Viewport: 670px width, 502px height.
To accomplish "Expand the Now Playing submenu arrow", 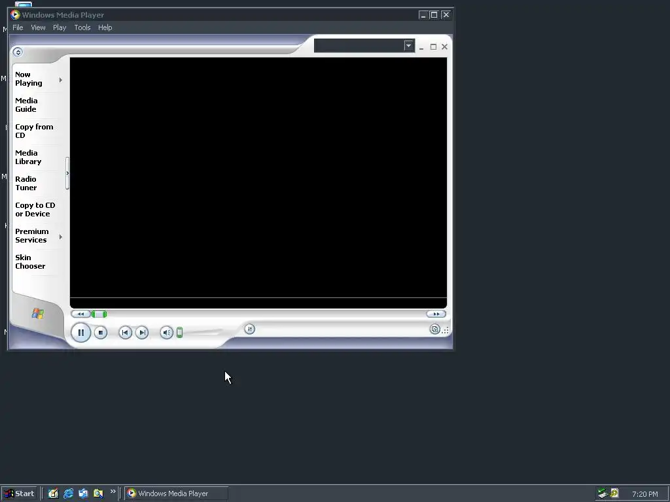I will (x=61, y=80).
